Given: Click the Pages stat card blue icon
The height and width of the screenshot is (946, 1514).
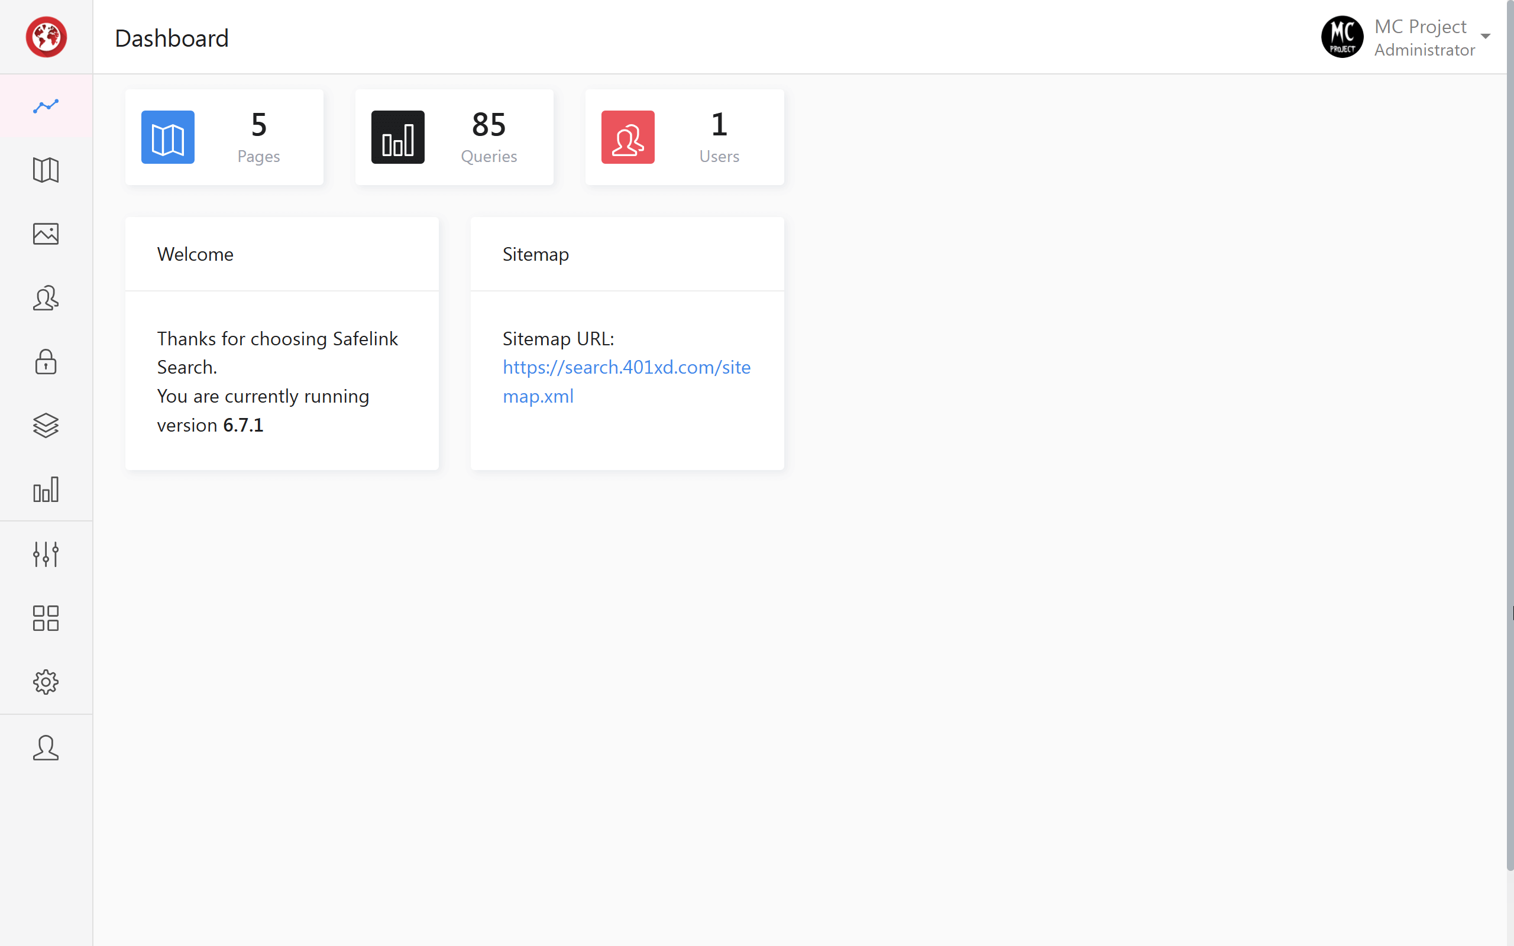Looking at the screenshot, I should (167, 137).
